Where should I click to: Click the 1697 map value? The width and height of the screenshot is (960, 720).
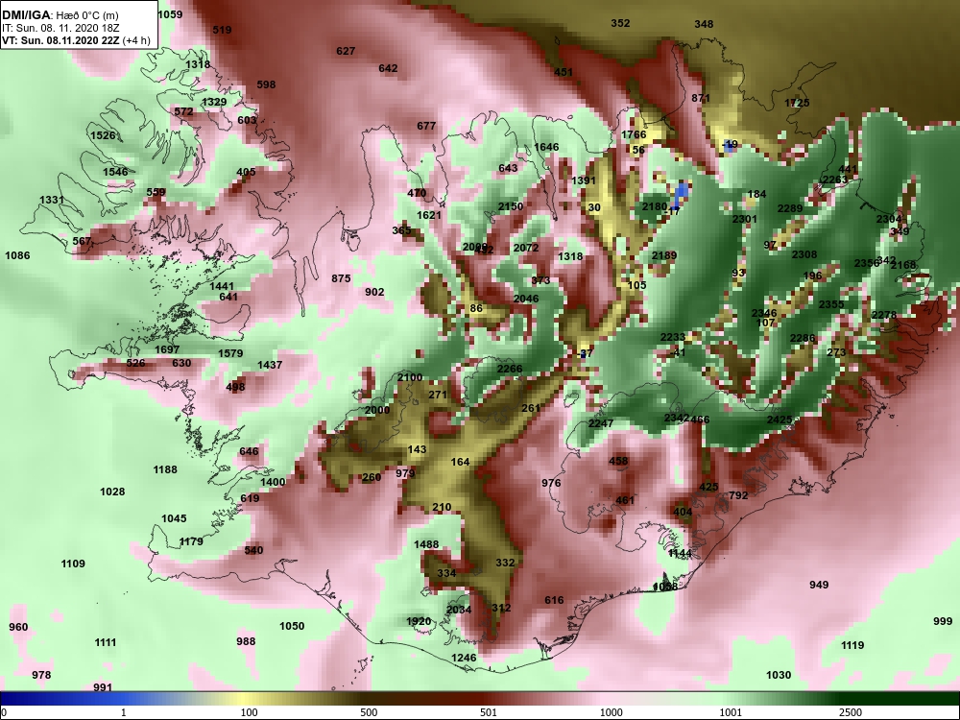click(167, 349)
